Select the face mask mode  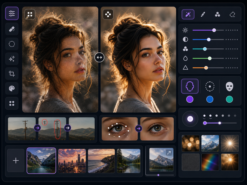229,86
